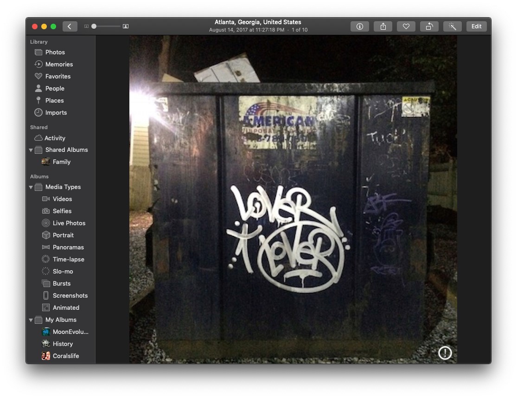
Task: Collapse the Shared Albums group
Action: 31,150
